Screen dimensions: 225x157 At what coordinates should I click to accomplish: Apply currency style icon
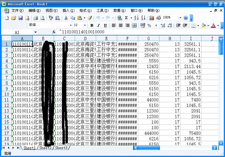[142, 25]
